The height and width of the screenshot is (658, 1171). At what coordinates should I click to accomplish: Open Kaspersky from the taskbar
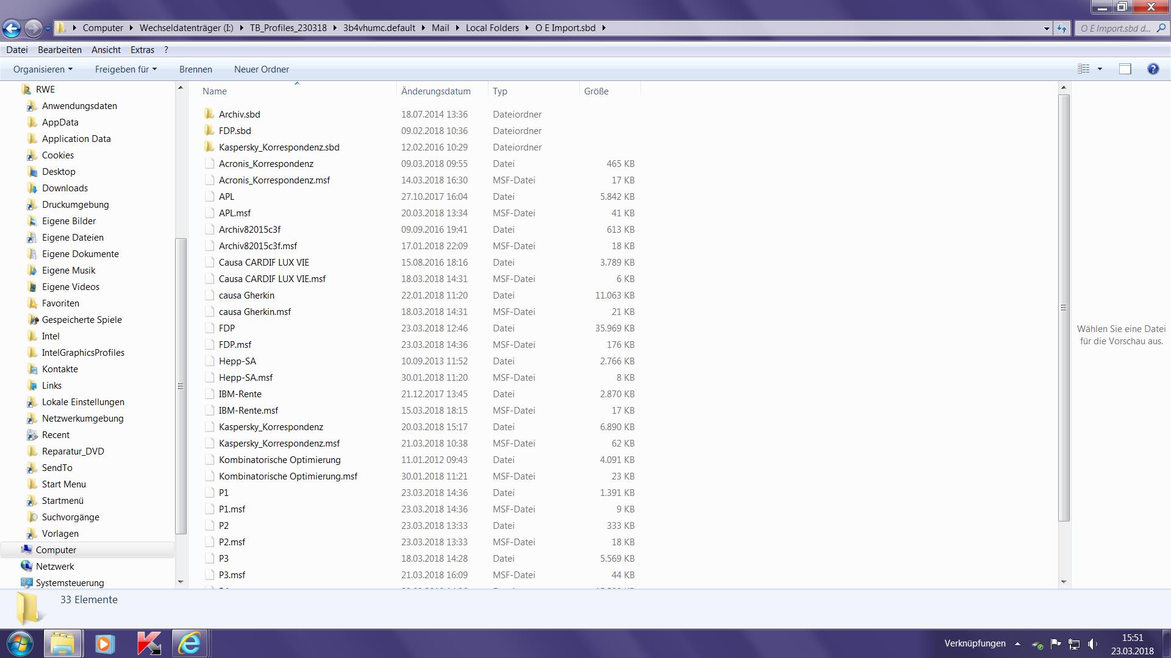pyautogui.click(x=148, y=643)
